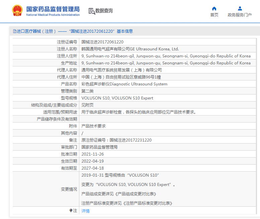Screen dimensions: 260x219
Task: Open 政务服务门户 portal text link
Action: pos(240,15)
